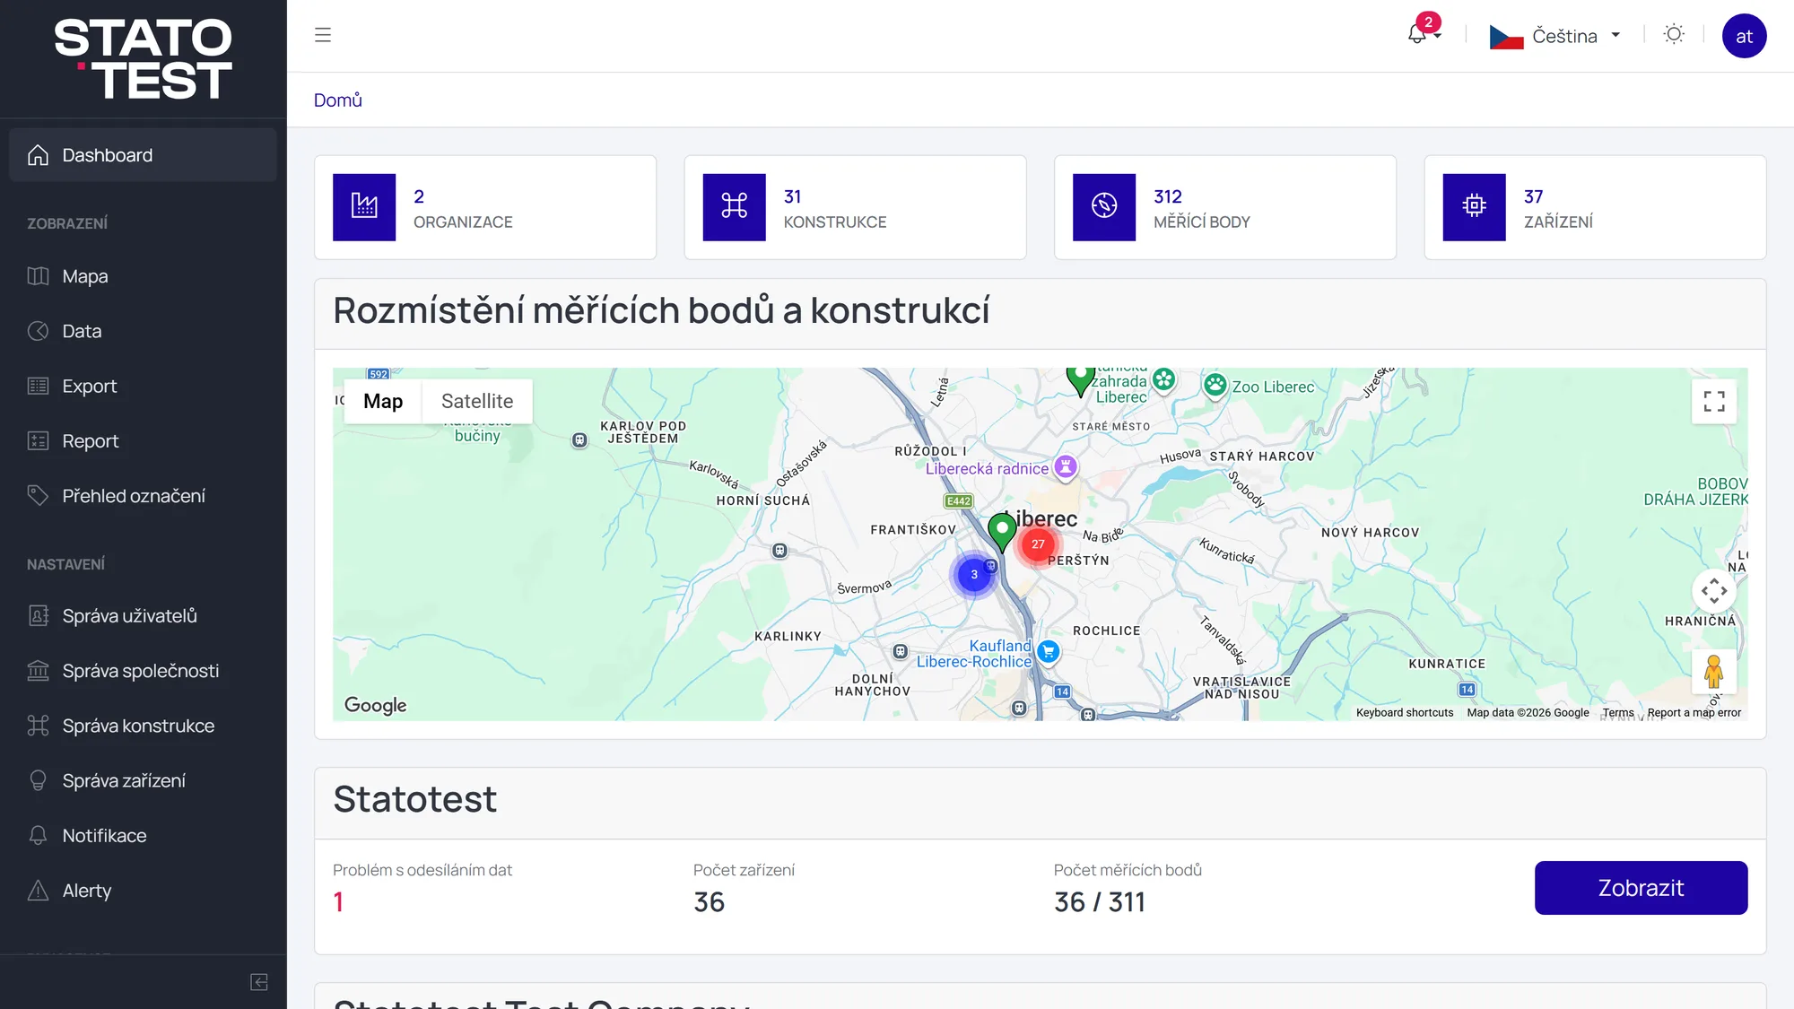Image resolution: width=1794 pixels, height=1009 pixels.
Task: Open Notifikace in the sidebar
Action: pyautogui.click(x=143, y=836)
